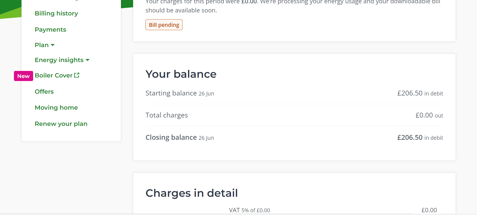Select the Closing balance row
Screen dimensions: 477x215
tap(294, 138)
